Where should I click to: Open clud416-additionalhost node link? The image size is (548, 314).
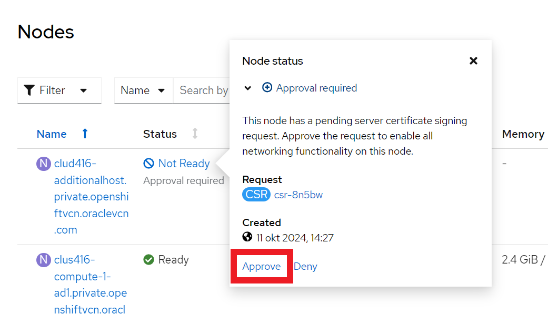point(91,197)
